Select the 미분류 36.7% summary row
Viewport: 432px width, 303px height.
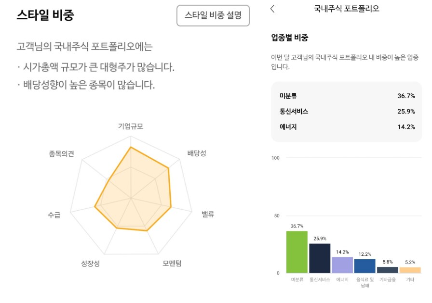[347, 96]
